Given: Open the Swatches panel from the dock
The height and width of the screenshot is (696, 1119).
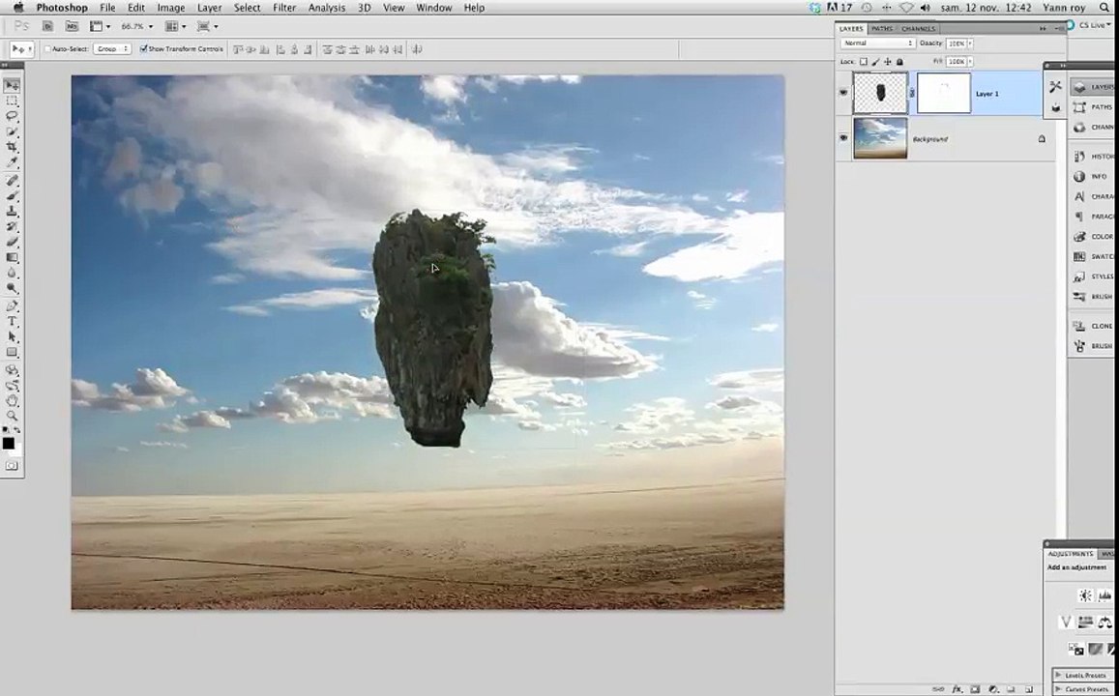Looking at the screenshot, I should coord(1093,256).
